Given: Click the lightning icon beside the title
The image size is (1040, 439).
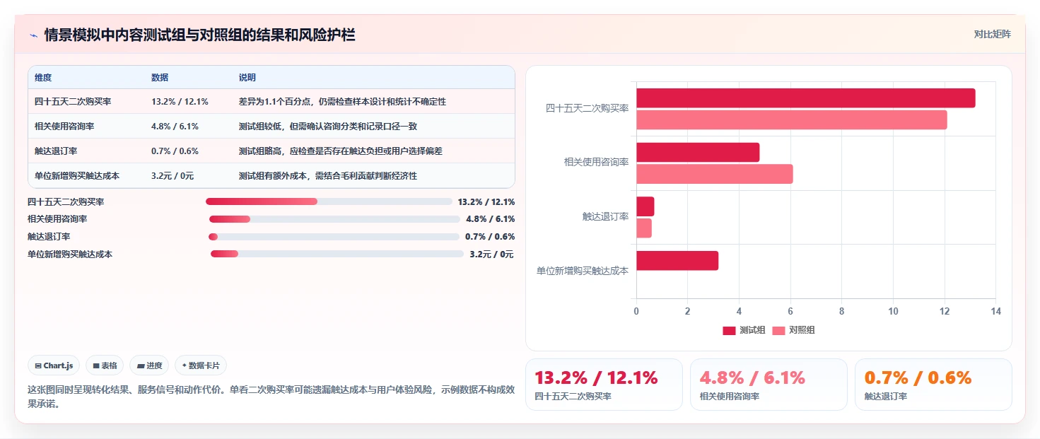Looking at the screenshot, I should click(x=33, y=35).
